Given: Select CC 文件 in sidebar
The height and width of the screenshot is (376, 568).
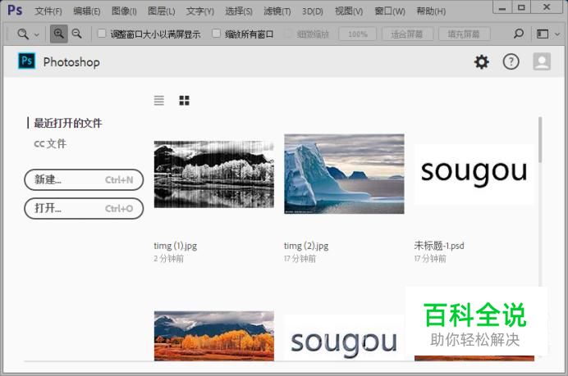Looking at the screenshot, I should [x=50, y=143].
